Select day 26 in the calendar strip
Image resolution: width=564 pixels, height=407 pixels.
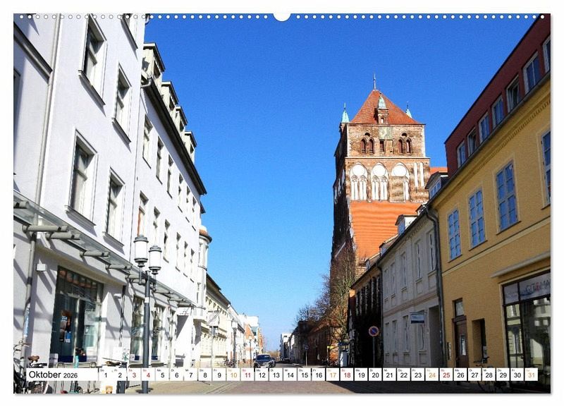pyautogui.click(x=461, y=375)
